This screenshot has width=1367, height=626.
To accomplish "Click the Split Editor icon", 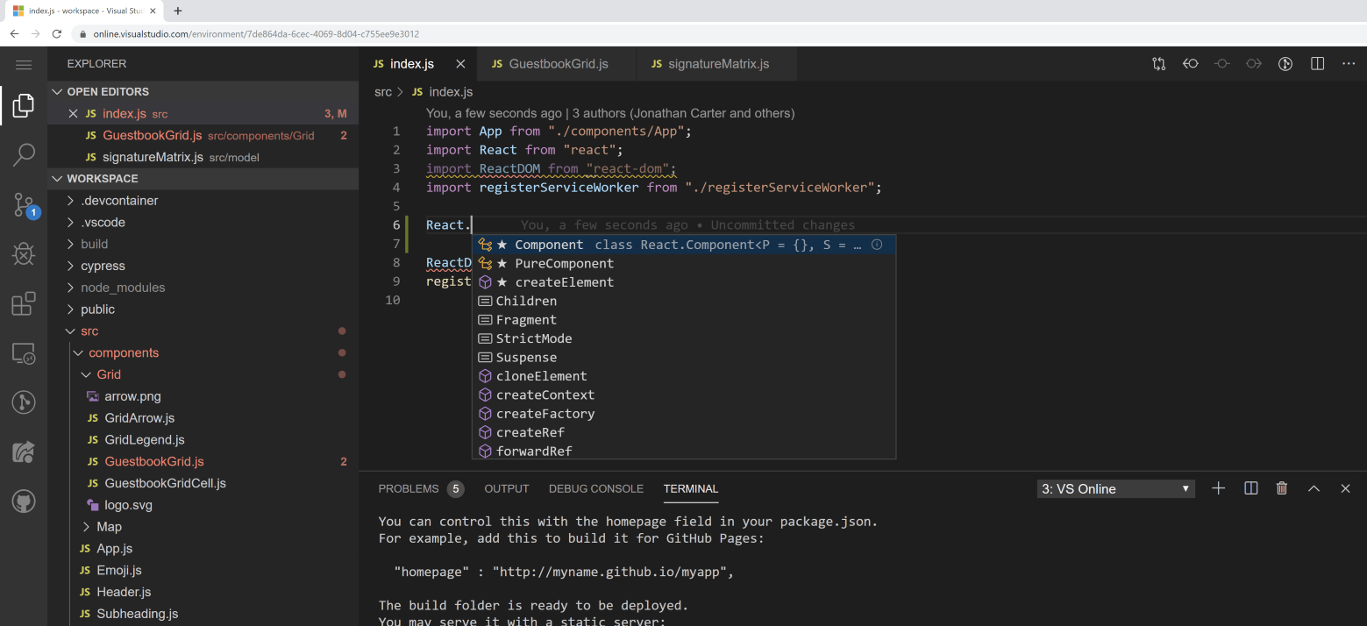I will (1317, 64).
